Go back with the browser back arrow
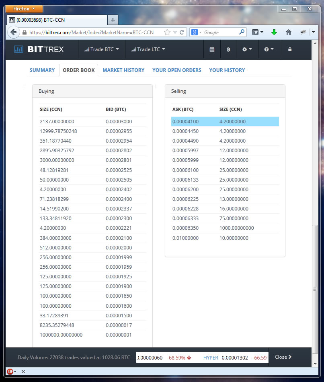This screenshot has width=324, height=382. pos(14,32)
